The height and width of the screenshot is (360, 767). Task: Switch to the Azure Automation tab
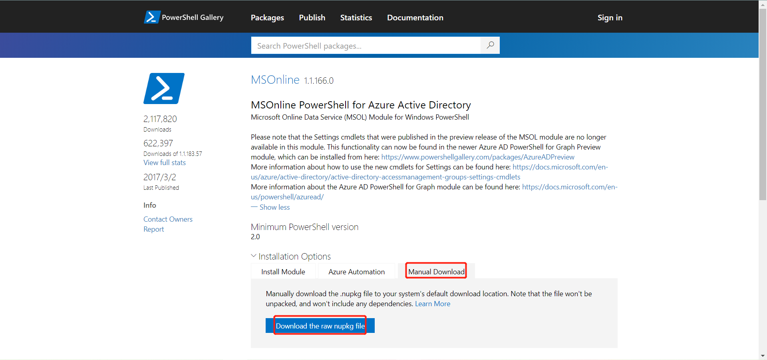[x=357, y=271]
